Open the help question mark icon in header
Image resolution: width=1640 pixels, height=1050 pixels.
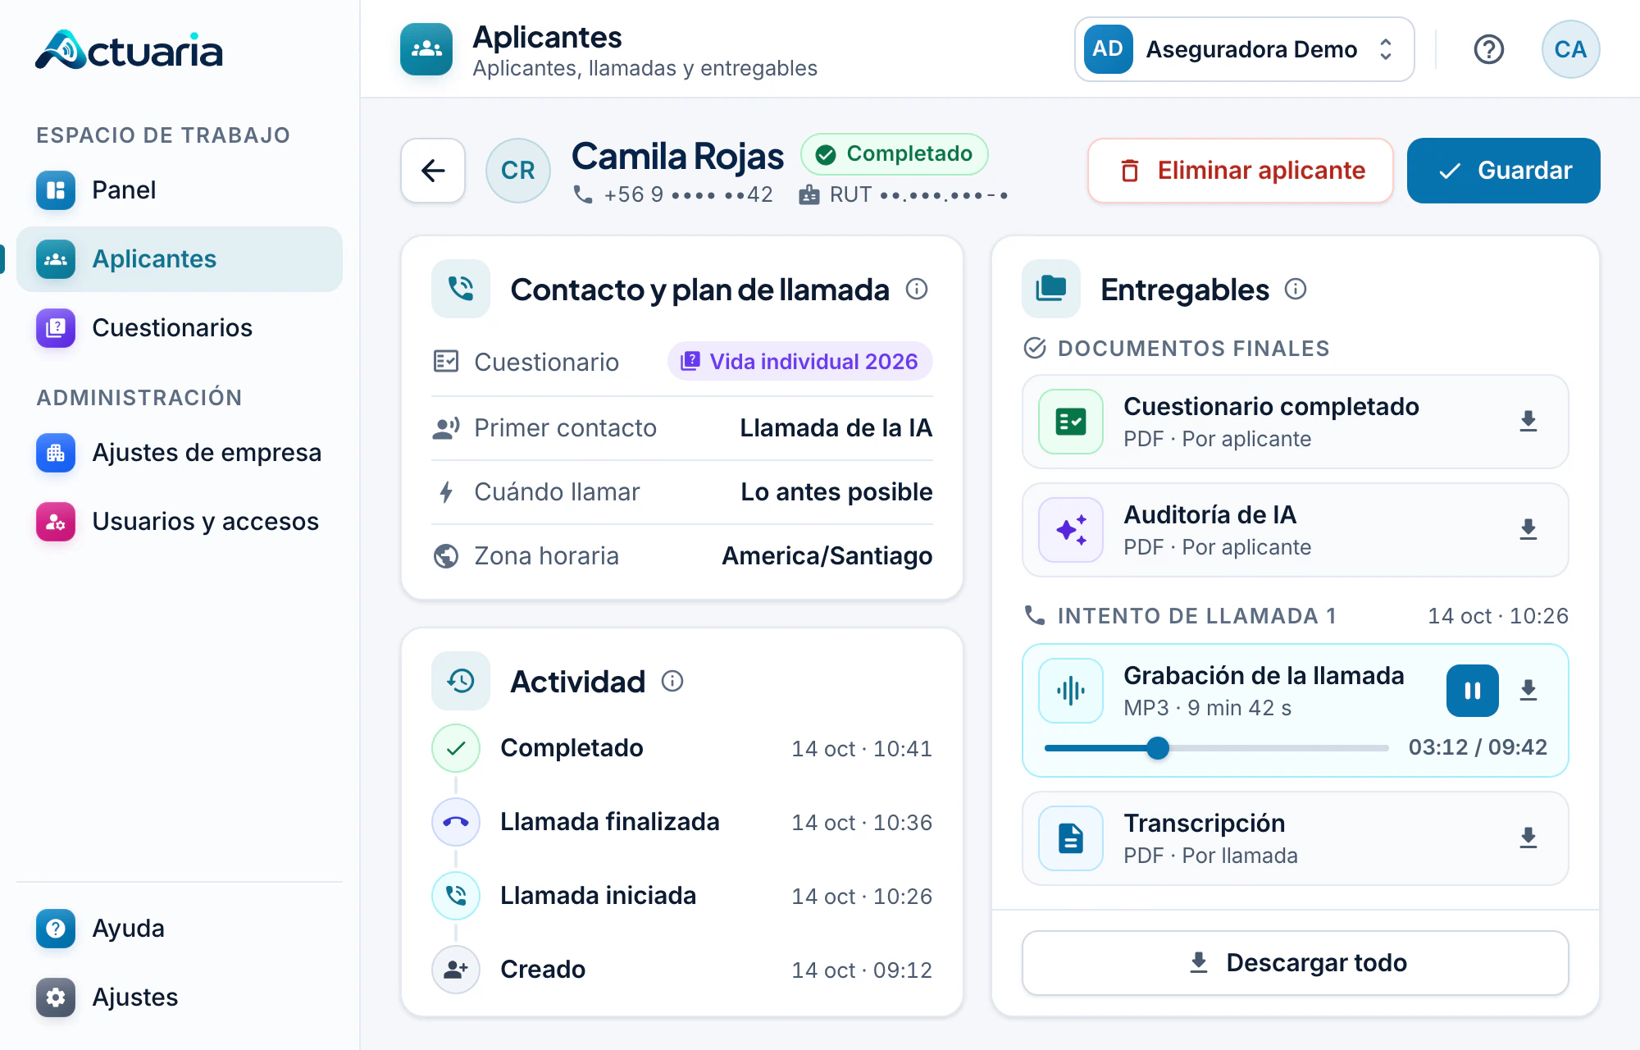coord(1488,49)
